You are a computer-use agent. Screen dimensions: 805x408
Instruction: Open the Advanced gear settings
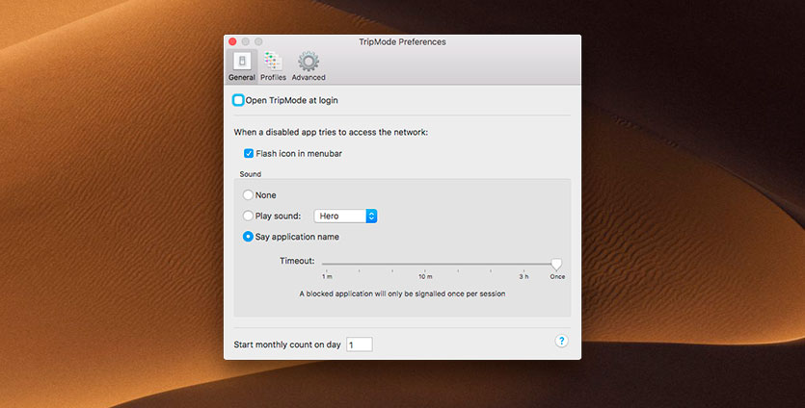[x=309, y=65]
